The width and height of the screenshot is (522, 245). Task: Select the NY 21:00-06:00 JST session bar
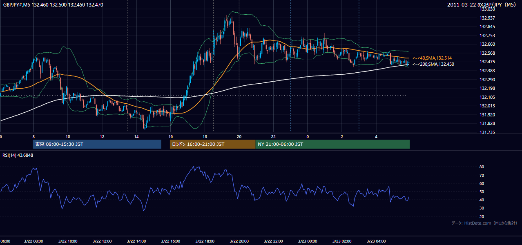click(x=332, y=144)
